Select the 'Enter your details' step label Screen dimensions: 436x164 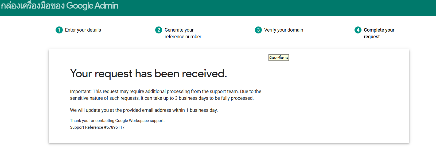pyautogui.click(x=83, y=30)
